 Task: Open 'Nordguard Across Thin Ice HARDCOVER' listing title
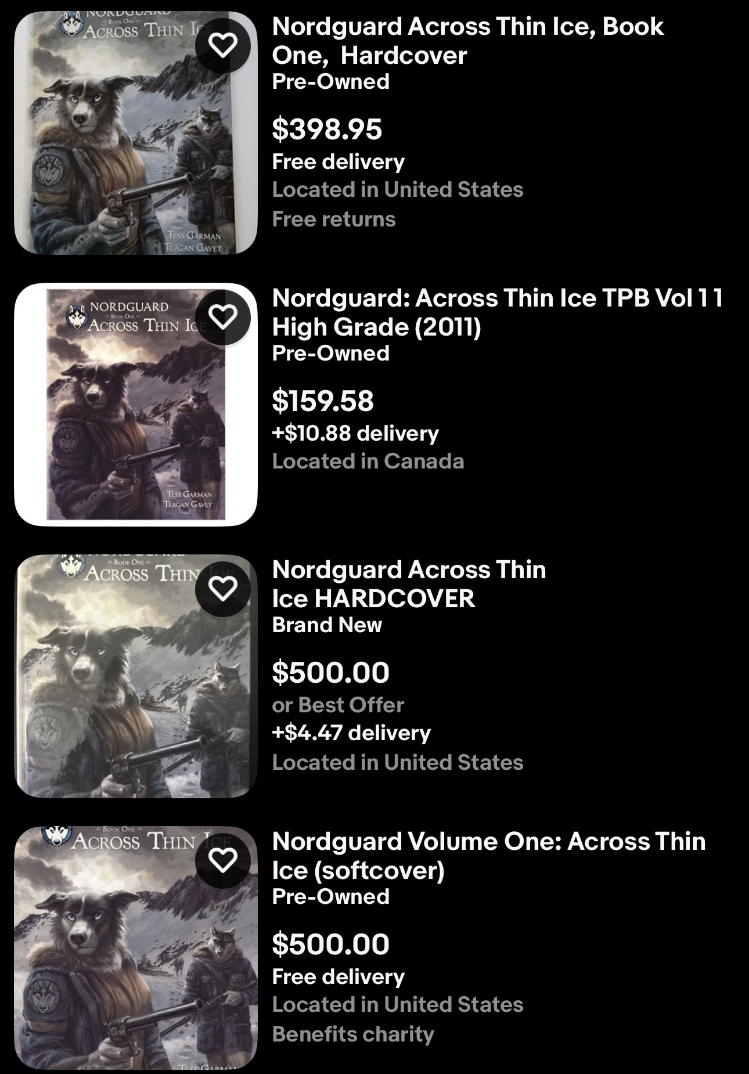point(409,584)
